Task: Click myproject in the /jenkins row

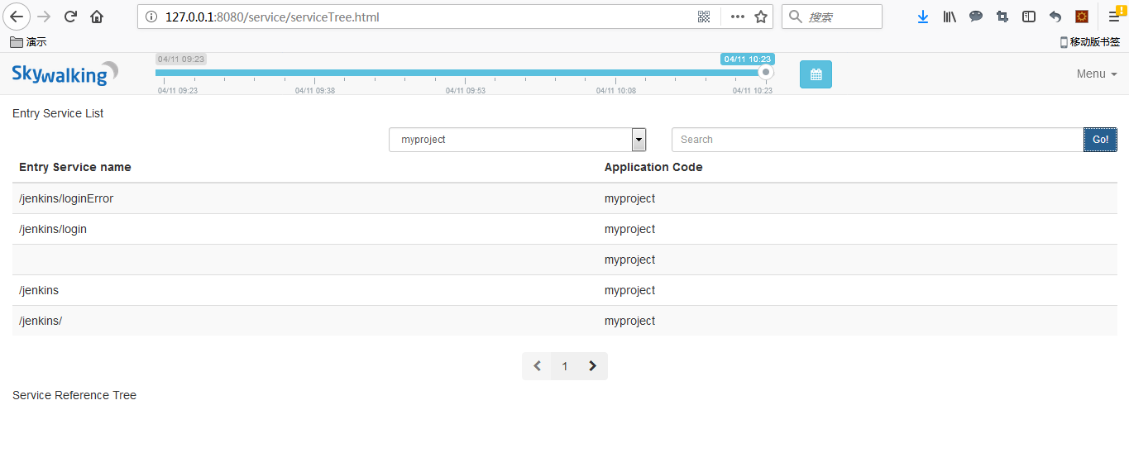Action: point(629,290)
